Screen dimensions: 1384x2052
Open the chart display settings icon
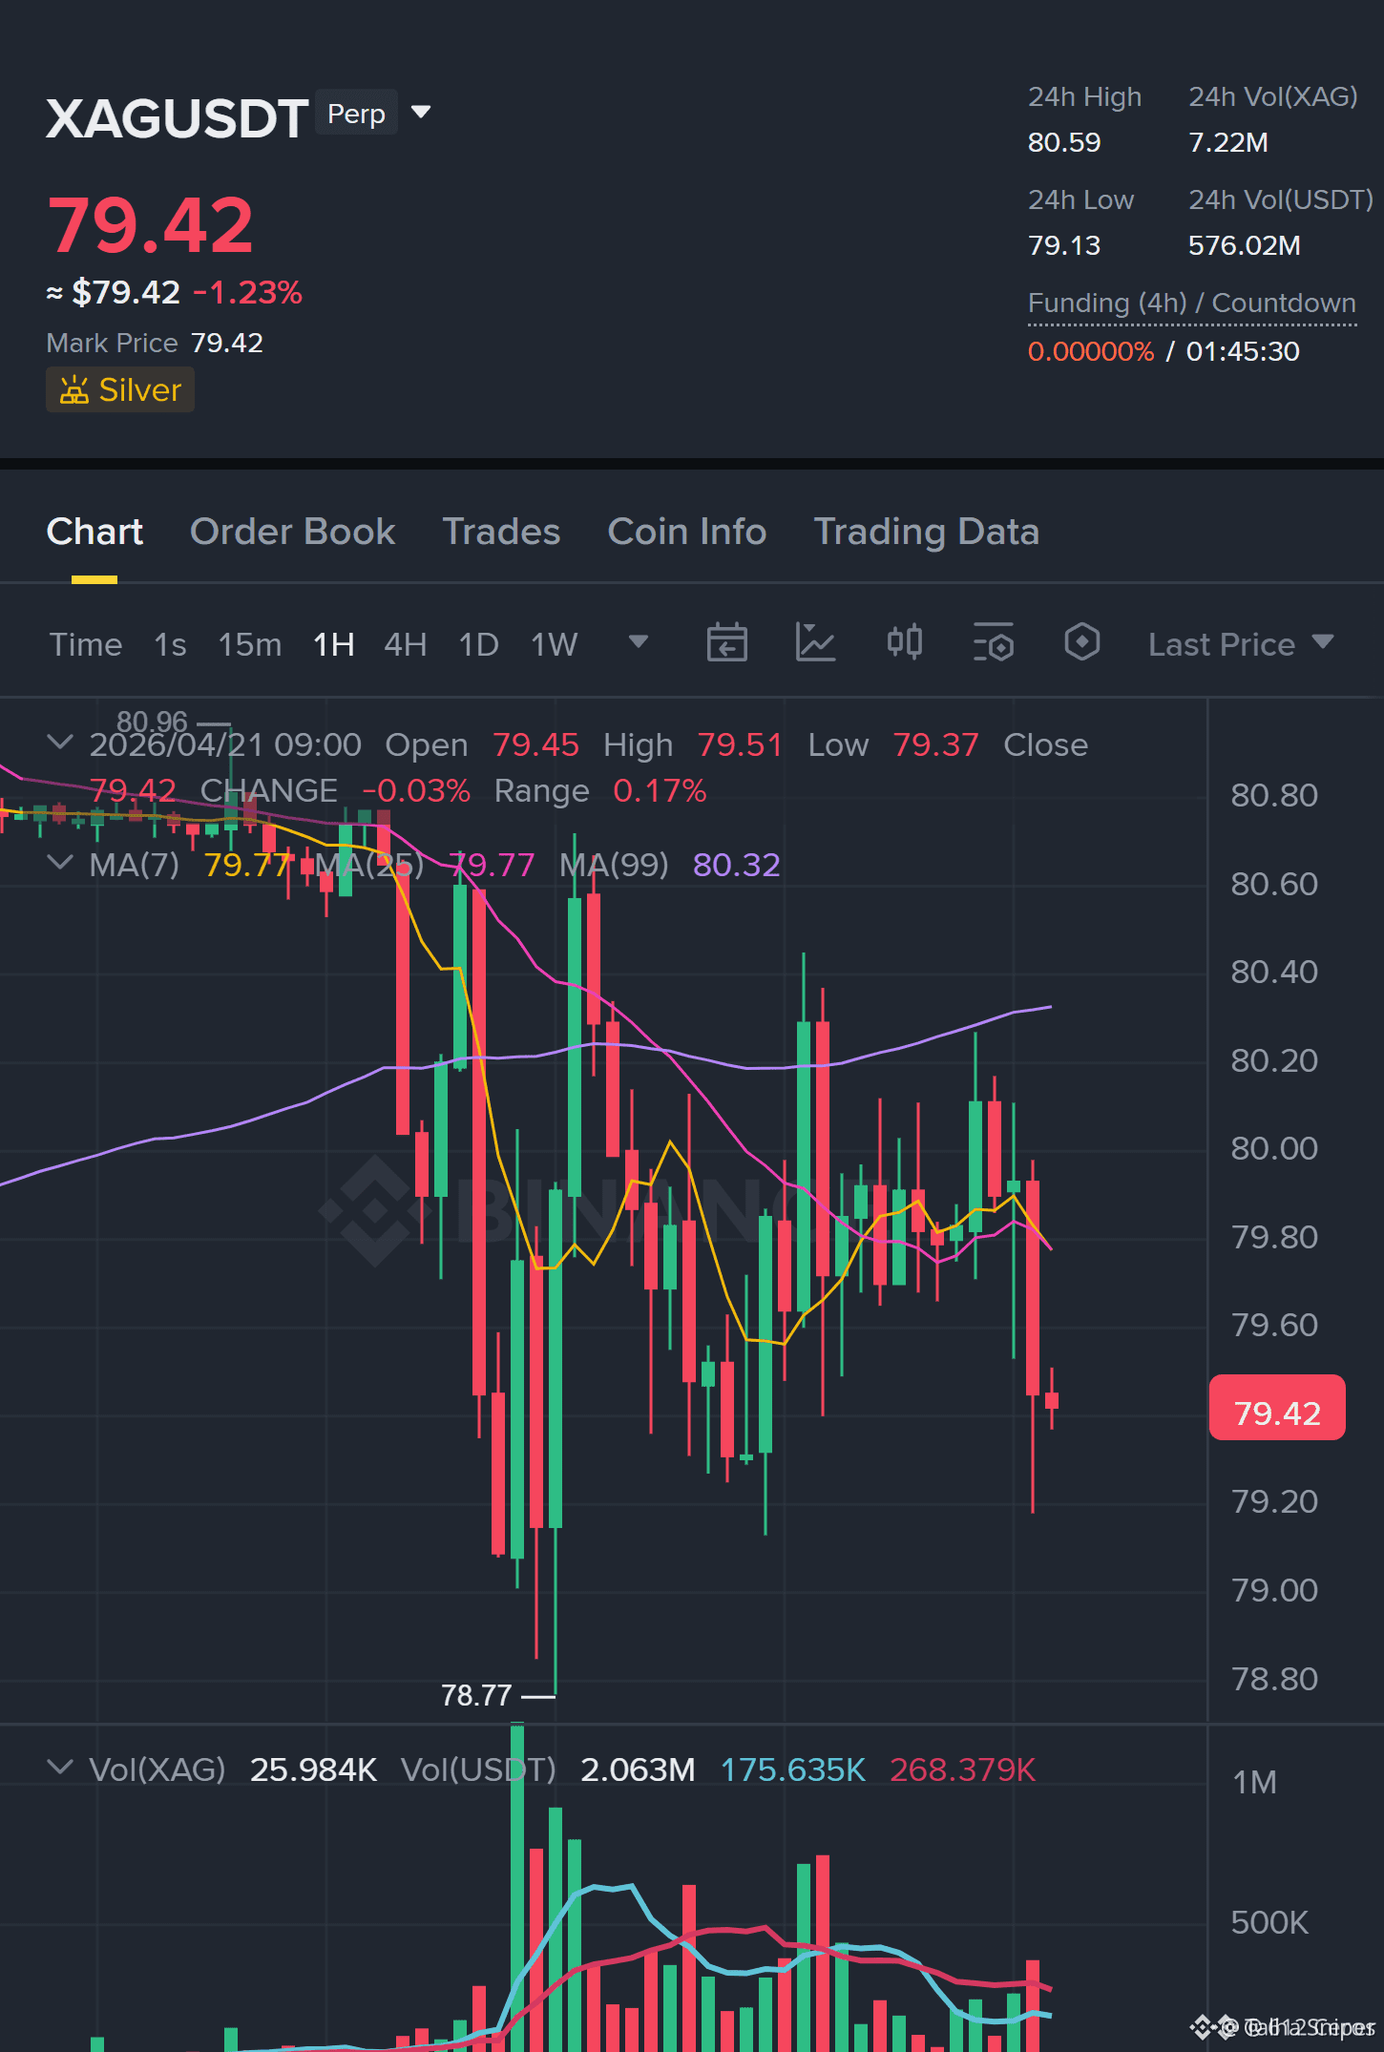pos(994,642)
